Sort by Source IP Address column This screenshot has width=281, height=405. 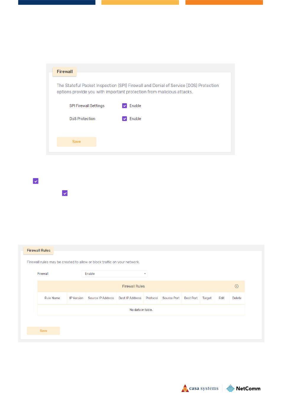[101, 298]
